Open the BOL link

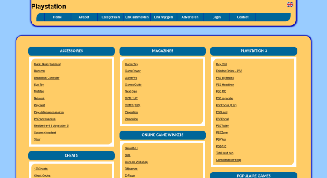(x=128, y=155)
